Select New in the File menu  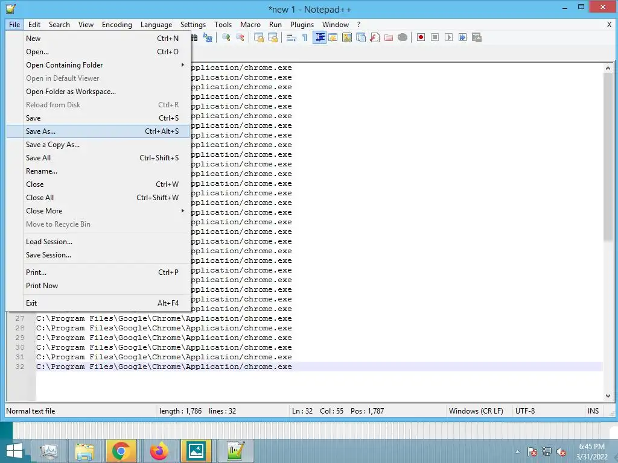coord(98,39)
